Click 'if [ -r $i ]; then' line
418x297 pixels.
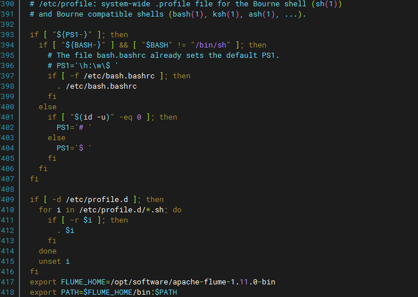point(88,220)
